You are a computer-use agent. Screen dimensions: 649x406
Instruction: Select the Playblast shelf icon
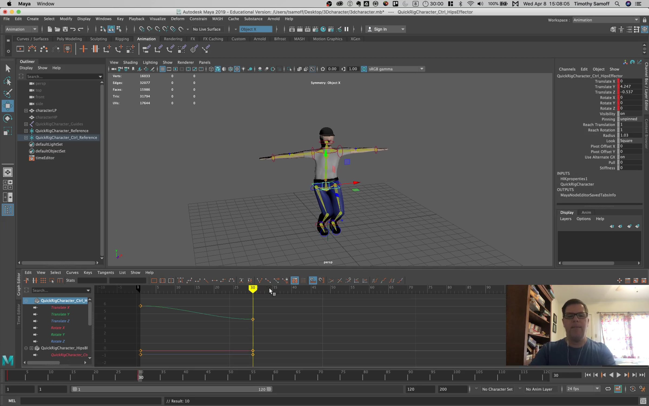[x=20, y=49]
